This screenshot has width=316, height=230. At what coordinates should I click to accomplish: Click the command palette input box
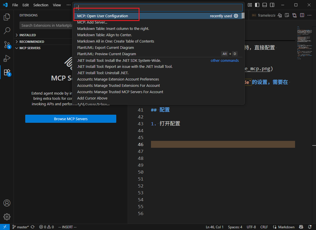158,8
